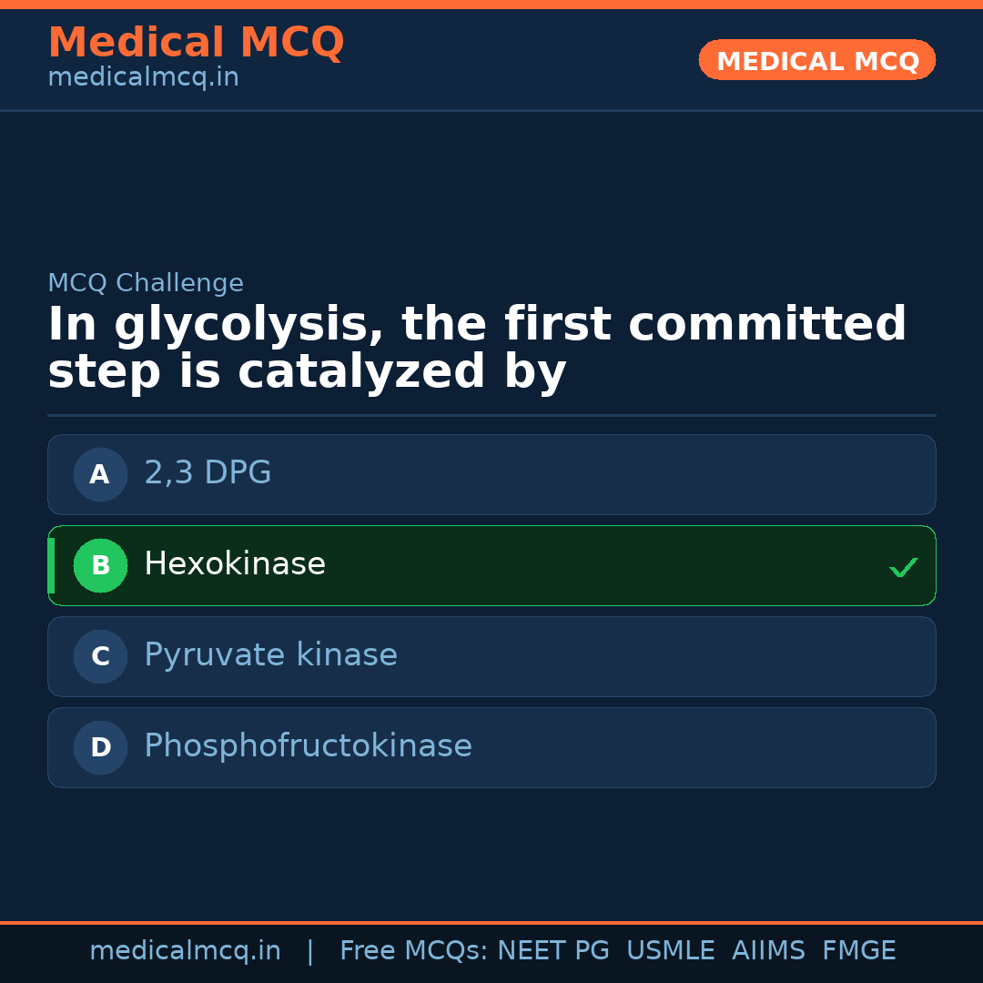Click the orange "MEDICAL MCQ" badge button
This screenshot has height=983, width=983.
[x=816, y=61]
